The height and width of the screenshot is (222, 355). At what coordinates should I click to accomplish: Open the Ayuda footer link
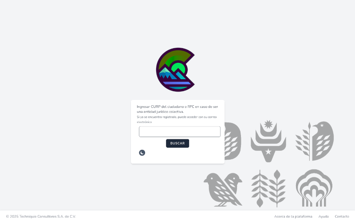click(323, 216)
